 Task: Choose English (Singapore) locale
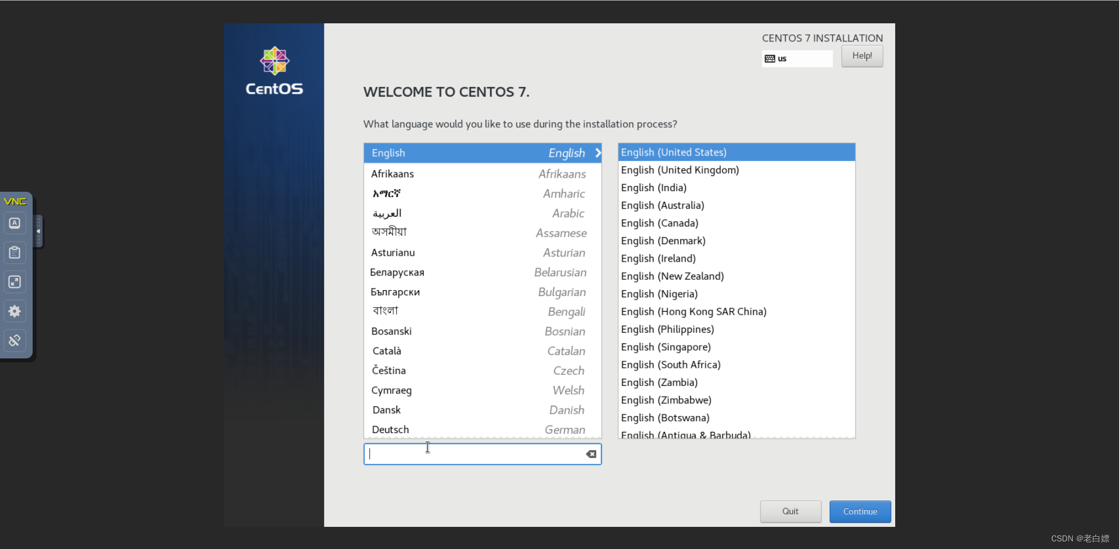[737, 347]
